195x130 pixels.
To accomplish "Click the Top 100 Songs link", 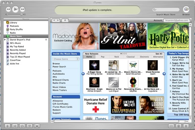I will pyautogui.click(x=181, y=115).
